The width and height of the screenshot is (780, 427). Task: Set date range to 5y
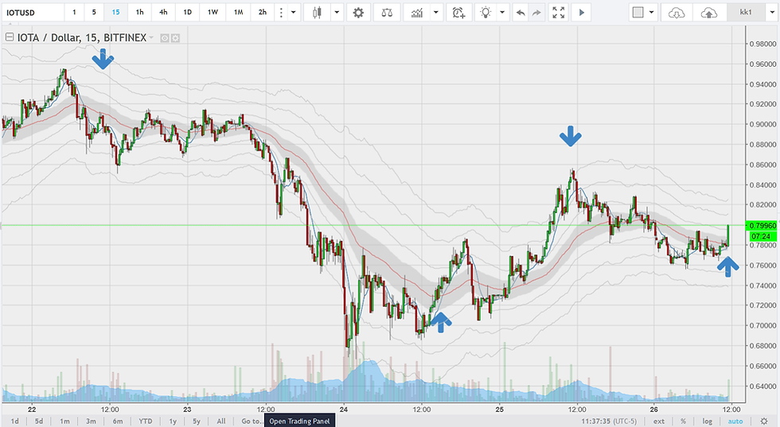point(197,421)
